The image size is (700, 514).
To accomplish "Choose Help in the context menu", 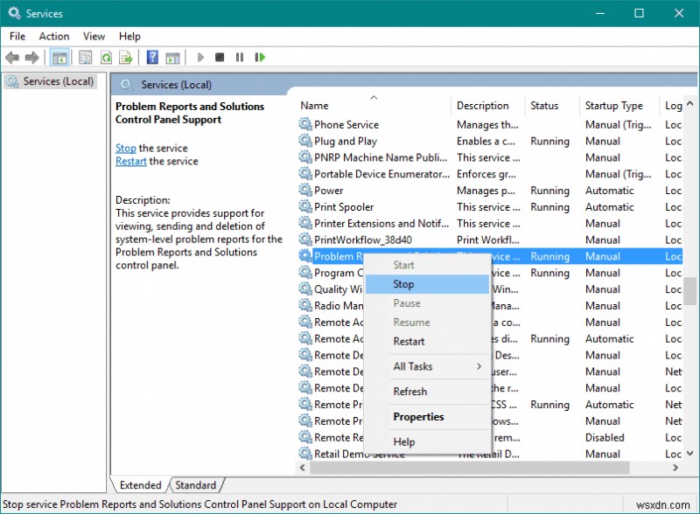I will [x=427, y=442].
